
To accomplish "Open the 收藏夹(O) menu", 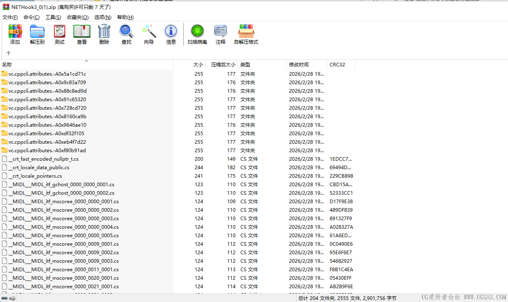I will (x=77, y=17).
